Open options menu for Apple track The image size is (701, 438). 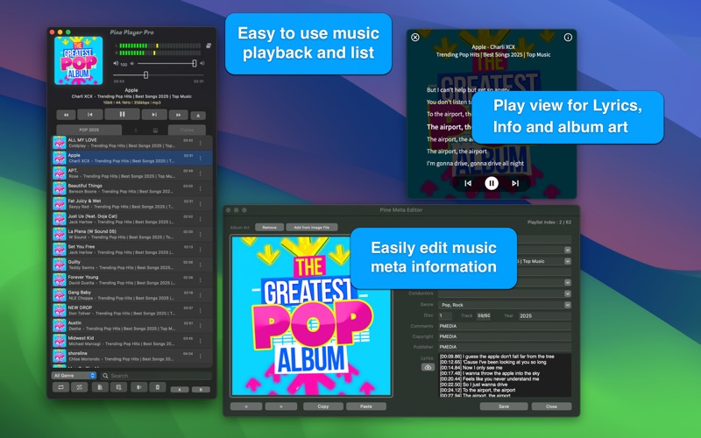(201, 159)
